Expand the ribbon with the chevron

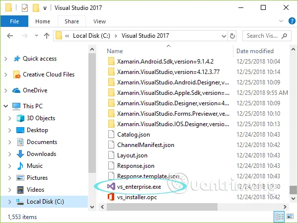(281, 21)
